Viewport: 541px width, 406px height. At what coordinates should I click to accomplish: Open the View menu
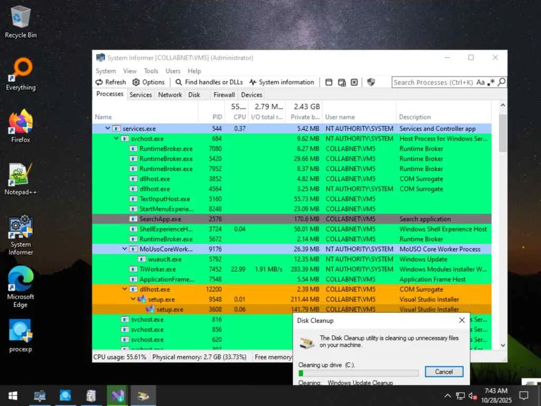pyautogui.click(x=130, y=71)
